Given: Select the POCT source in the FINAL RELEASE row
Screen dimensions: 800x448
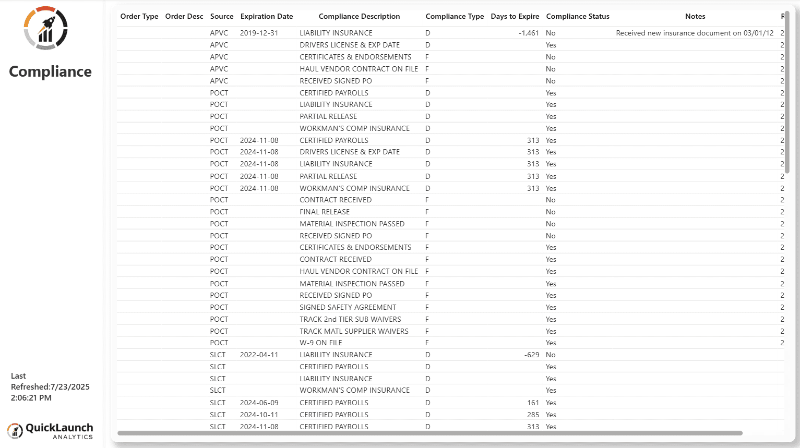Looking at the screenshot, I should click(x=219, y=212).
